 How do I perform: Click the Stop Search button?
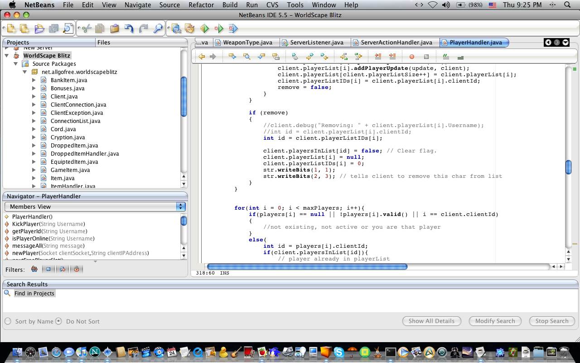551,321
